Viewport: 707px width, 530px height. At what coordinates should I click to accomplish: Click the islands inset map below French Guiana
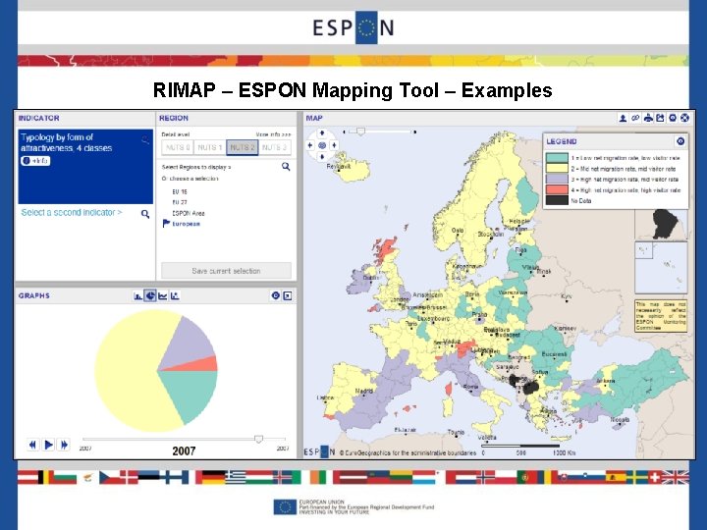[x=662, y=268]
